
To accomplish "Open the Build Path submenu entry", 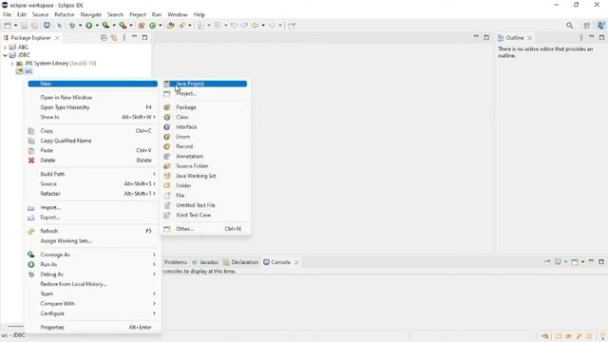I will pyautogui.click(x=93, y=174).
